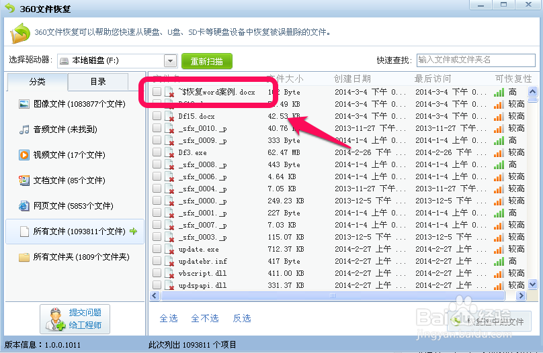Click horizontal scrollbar right arrow
Viewport: 543px width, 353px height.
point(521,296)
